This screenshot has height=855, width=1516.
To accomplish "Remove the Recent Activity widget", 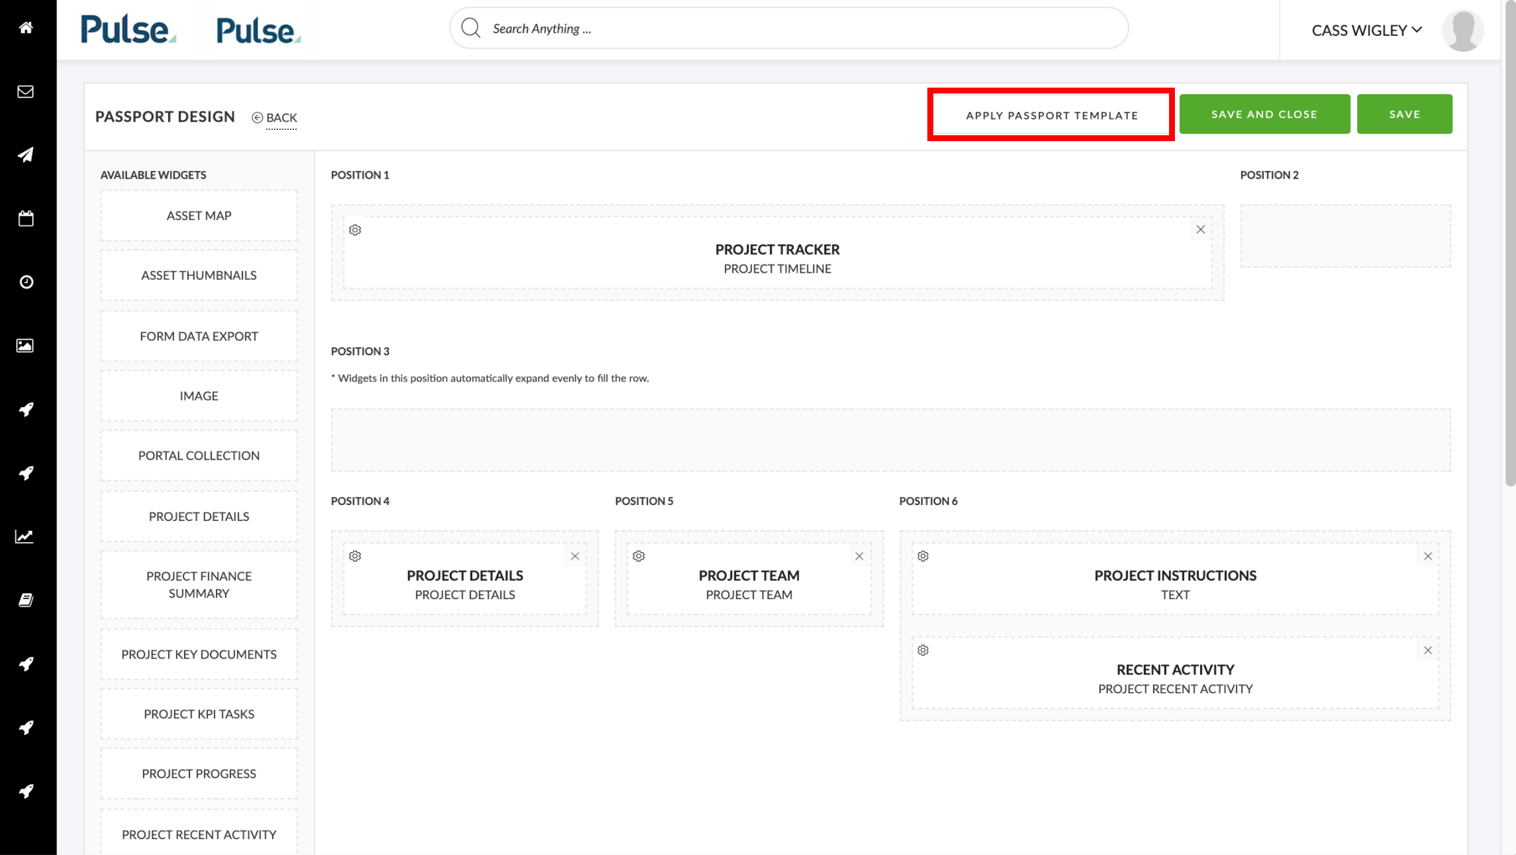I will pyautogui.click(x=1428, y=650).
